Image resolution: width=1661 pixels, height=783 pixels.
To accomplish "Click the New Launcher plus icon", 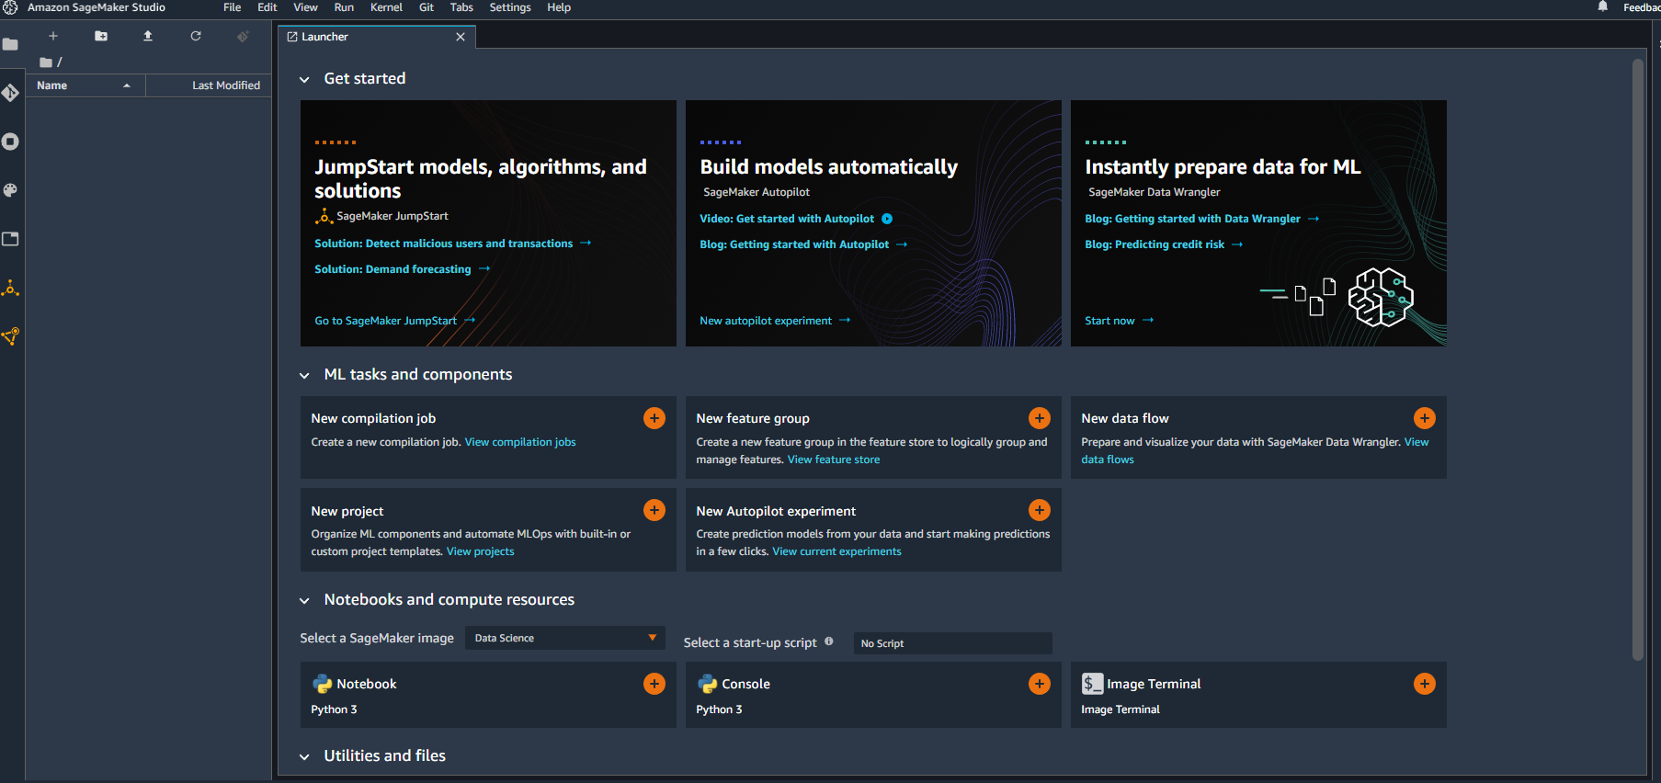I will tap(53, 36).
